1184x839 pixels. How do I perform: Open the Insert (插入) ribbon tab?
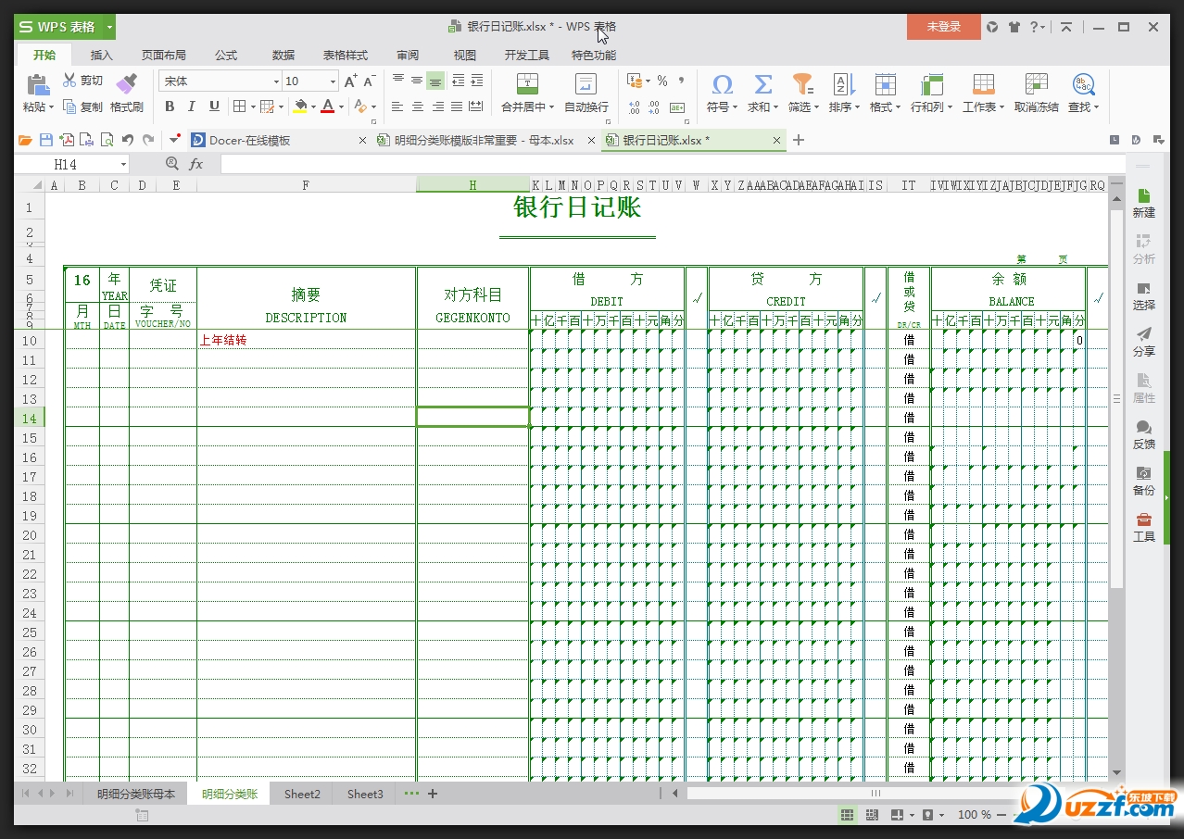point(101,55)
